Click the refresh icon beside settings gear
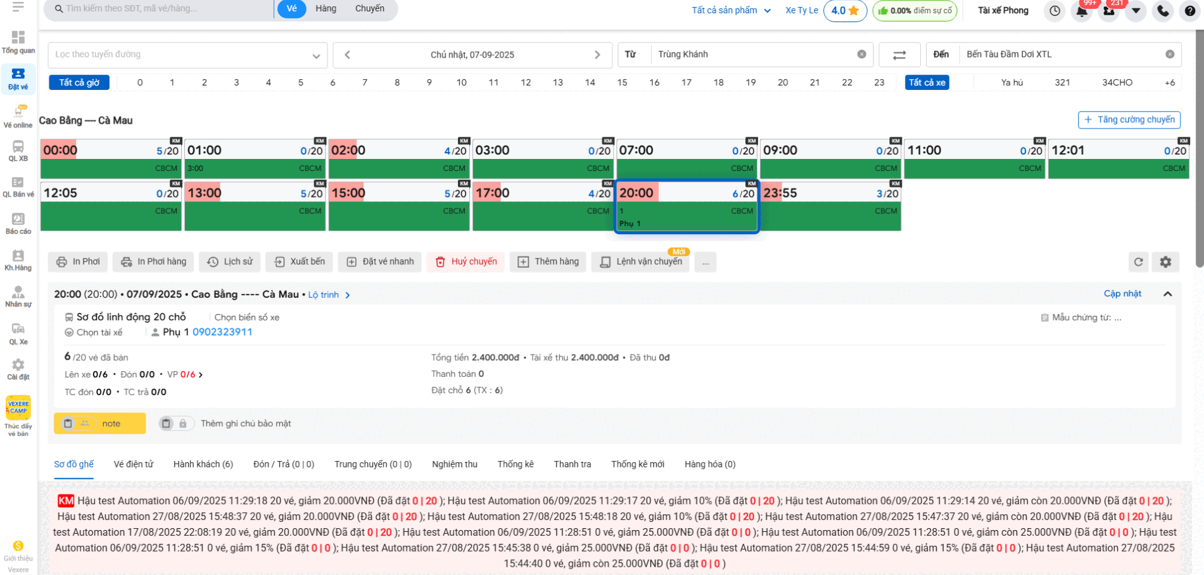The image size is (1204, 575). (1138, 262)
